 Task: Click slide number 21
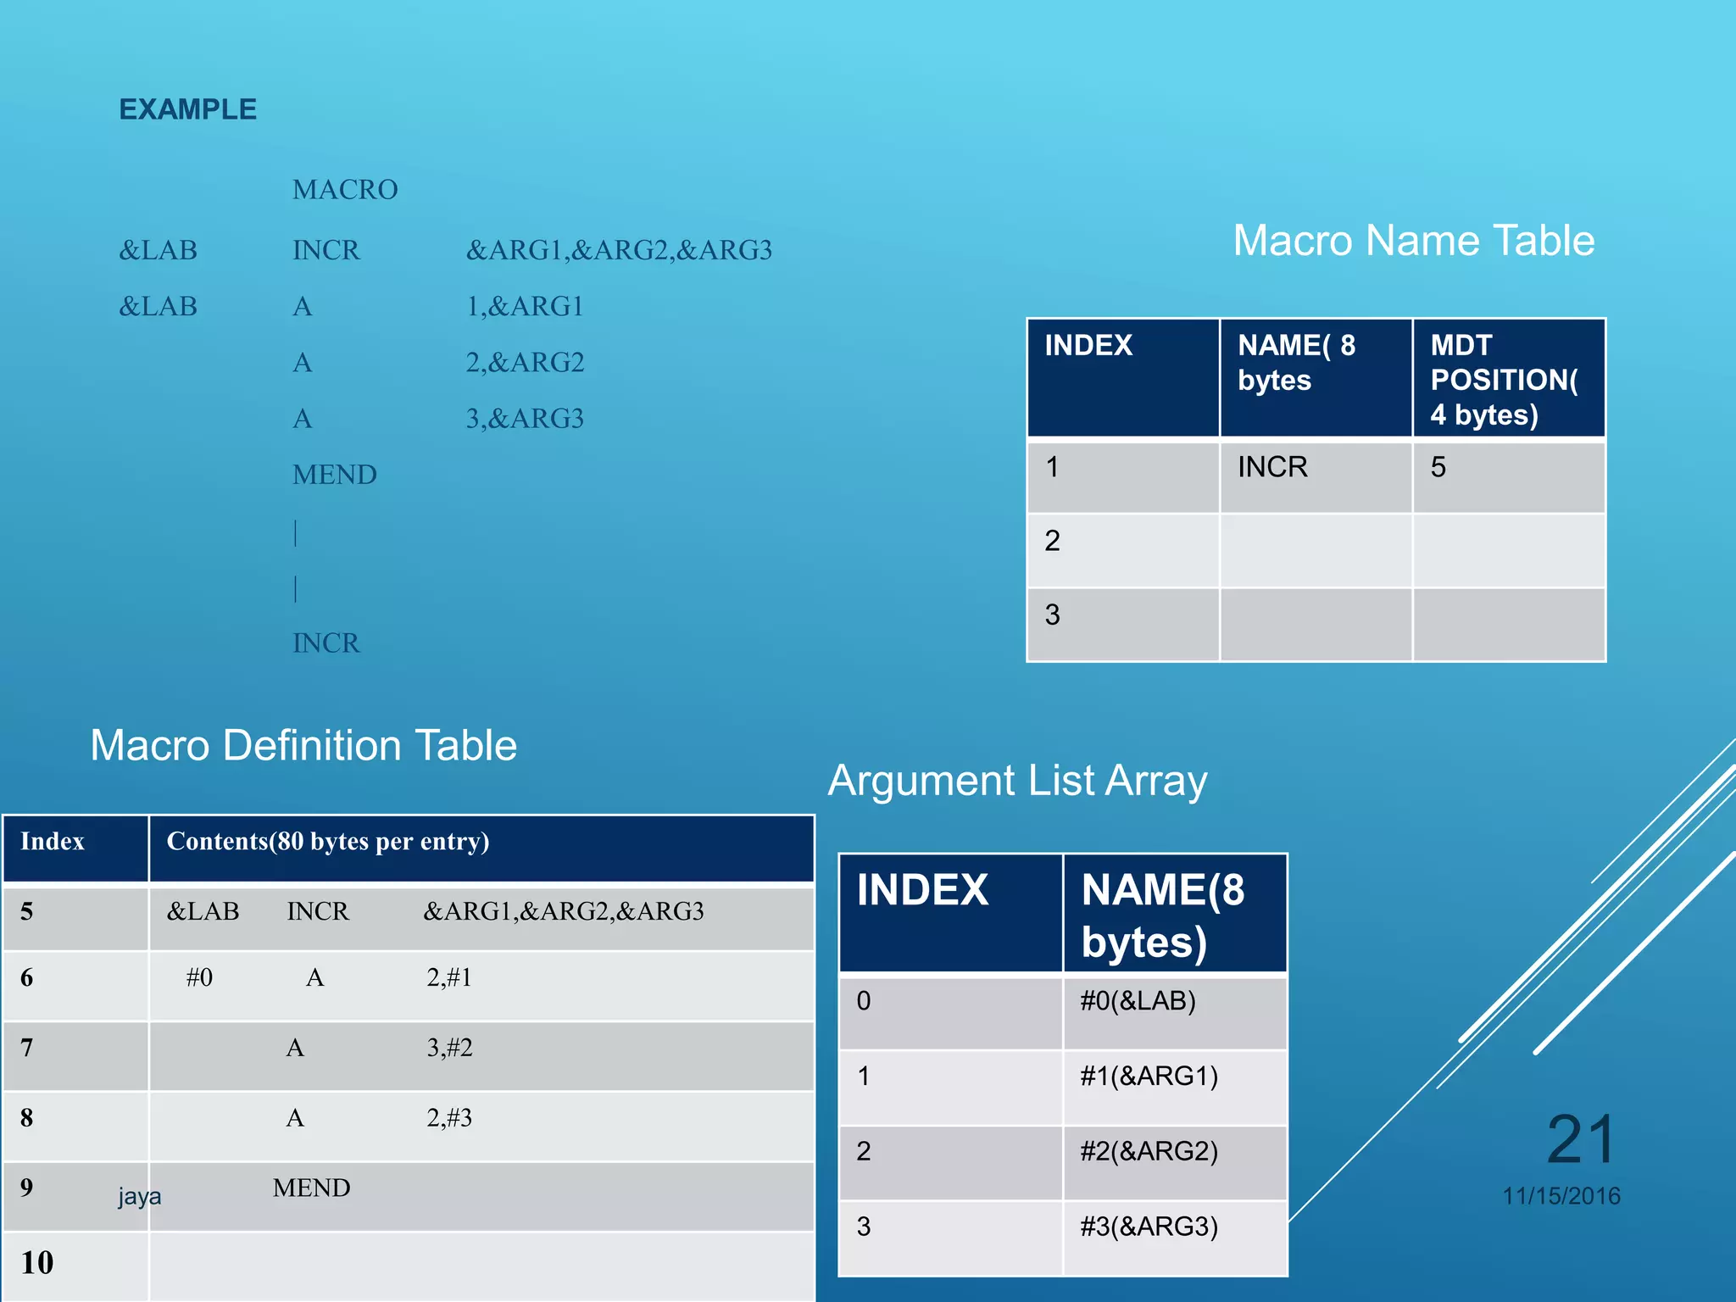click(x=1582, y=1140)
